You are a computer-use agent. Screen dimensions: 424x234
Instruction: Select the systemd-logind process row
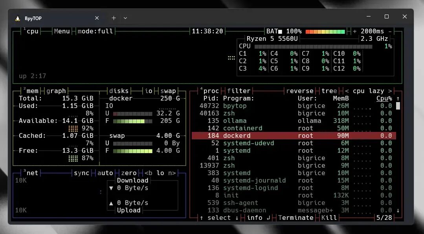tap(294, 188)
